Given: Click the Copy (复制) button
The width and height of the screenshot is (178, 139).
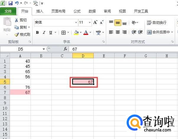Looking at the screenshot, I should (20, 27).
